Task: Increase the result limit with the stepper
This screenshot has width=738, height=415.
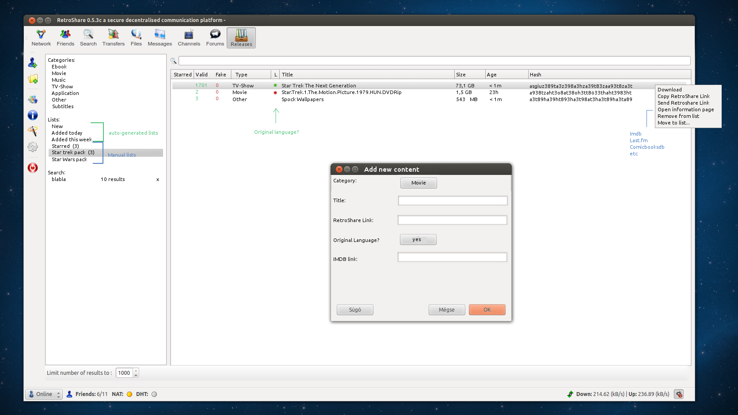Action: click(x=135, y=370)
